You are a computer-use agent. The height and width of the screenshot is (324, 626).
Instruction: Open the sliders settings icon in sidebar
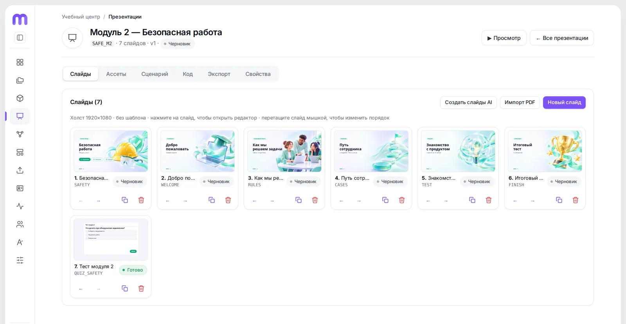pos(20,260)
